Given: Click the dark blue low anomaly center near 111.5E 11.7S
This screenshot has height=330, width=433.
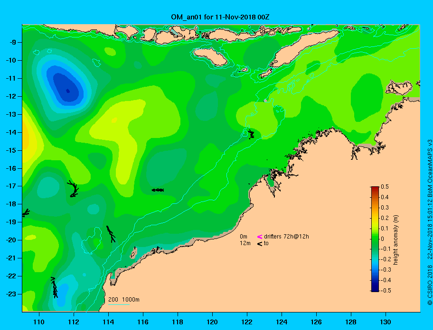Looking at the screenshot, I should coord(68,91).
